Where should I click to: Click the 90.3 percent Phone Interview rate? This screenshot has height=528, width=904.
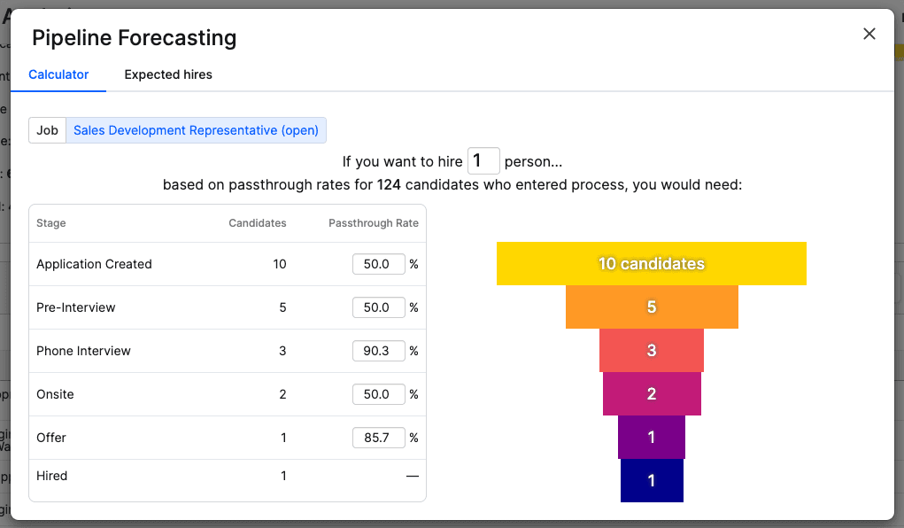[378, 351]
